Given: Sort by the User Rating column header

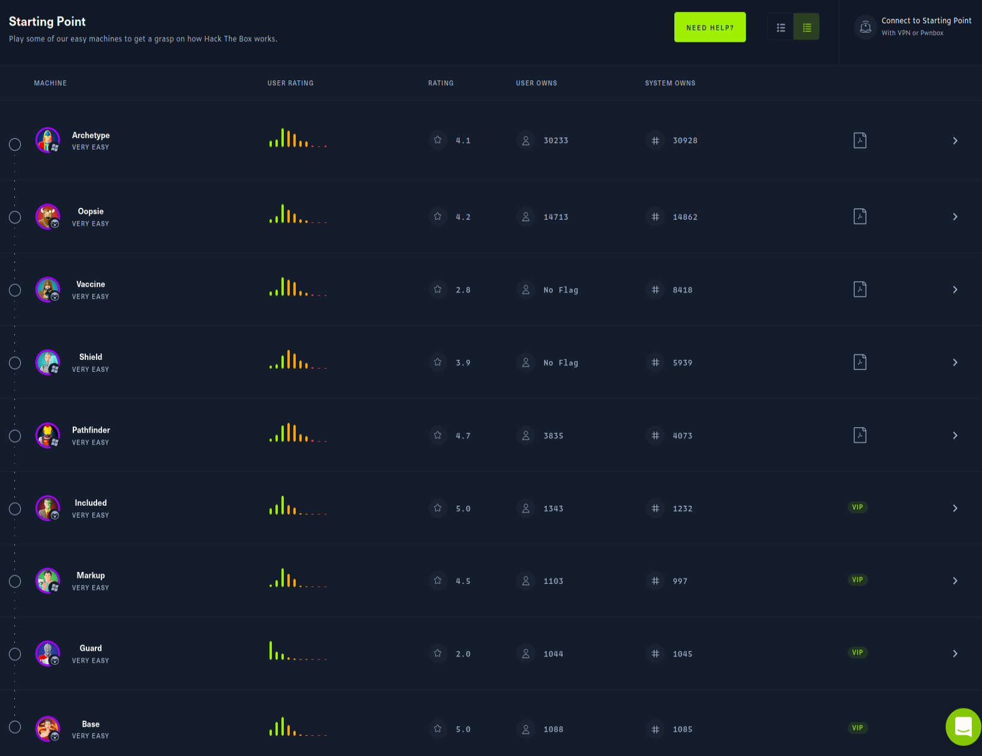Looking at the screenshot, I should click(290, 83).
